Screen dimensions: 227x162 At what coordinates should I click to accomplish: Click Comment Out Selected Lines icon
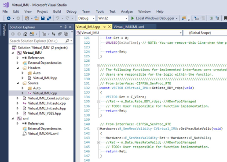click(211, 18)
